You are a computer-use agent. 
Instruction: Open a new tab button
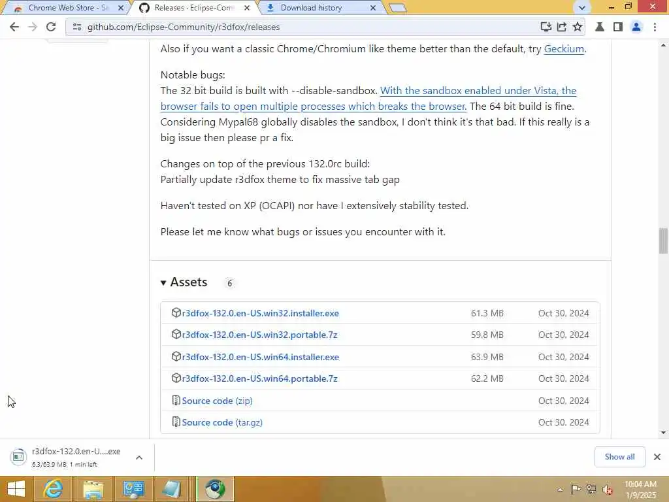[x=398, y=8]
